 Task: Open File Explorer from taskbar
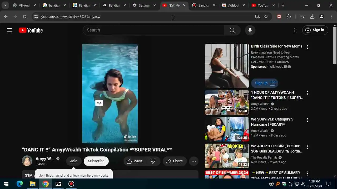(x=32, y=184)
